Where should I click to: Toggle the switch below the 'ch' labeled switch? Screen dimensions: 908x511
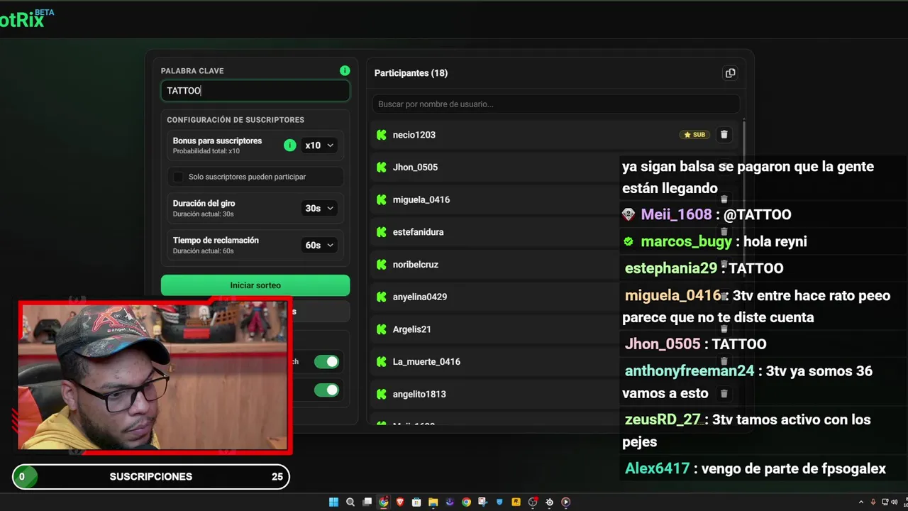click(326, 390)
